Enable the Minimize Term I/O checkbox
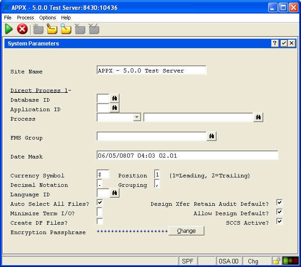The height and width of the screenshot is (267, 301). [100, 212]
